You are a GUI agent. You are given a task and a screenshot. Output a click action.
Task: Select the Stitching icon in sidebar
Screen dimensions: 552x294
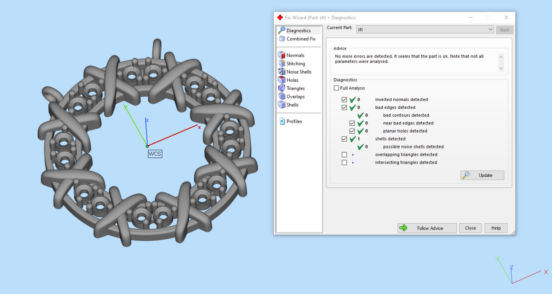[x=282, y=63]
